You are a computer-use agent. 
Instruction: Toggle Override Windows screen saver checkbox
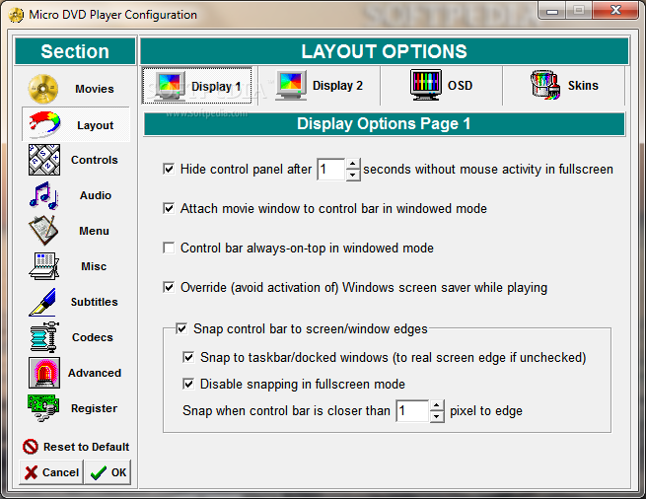click(169, 288)
